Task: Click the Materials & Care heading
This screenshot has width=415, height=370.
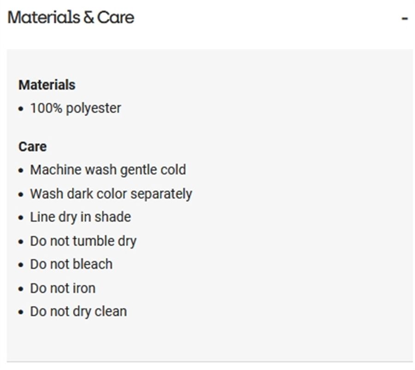Action: [71, 17]
